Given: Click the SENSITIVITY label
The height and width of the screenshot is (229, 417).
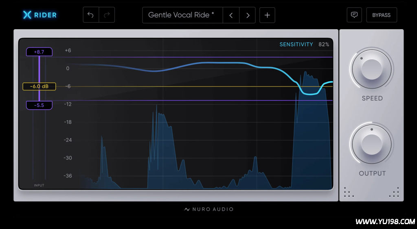Looking at the screenshot, I should point(296,45).
